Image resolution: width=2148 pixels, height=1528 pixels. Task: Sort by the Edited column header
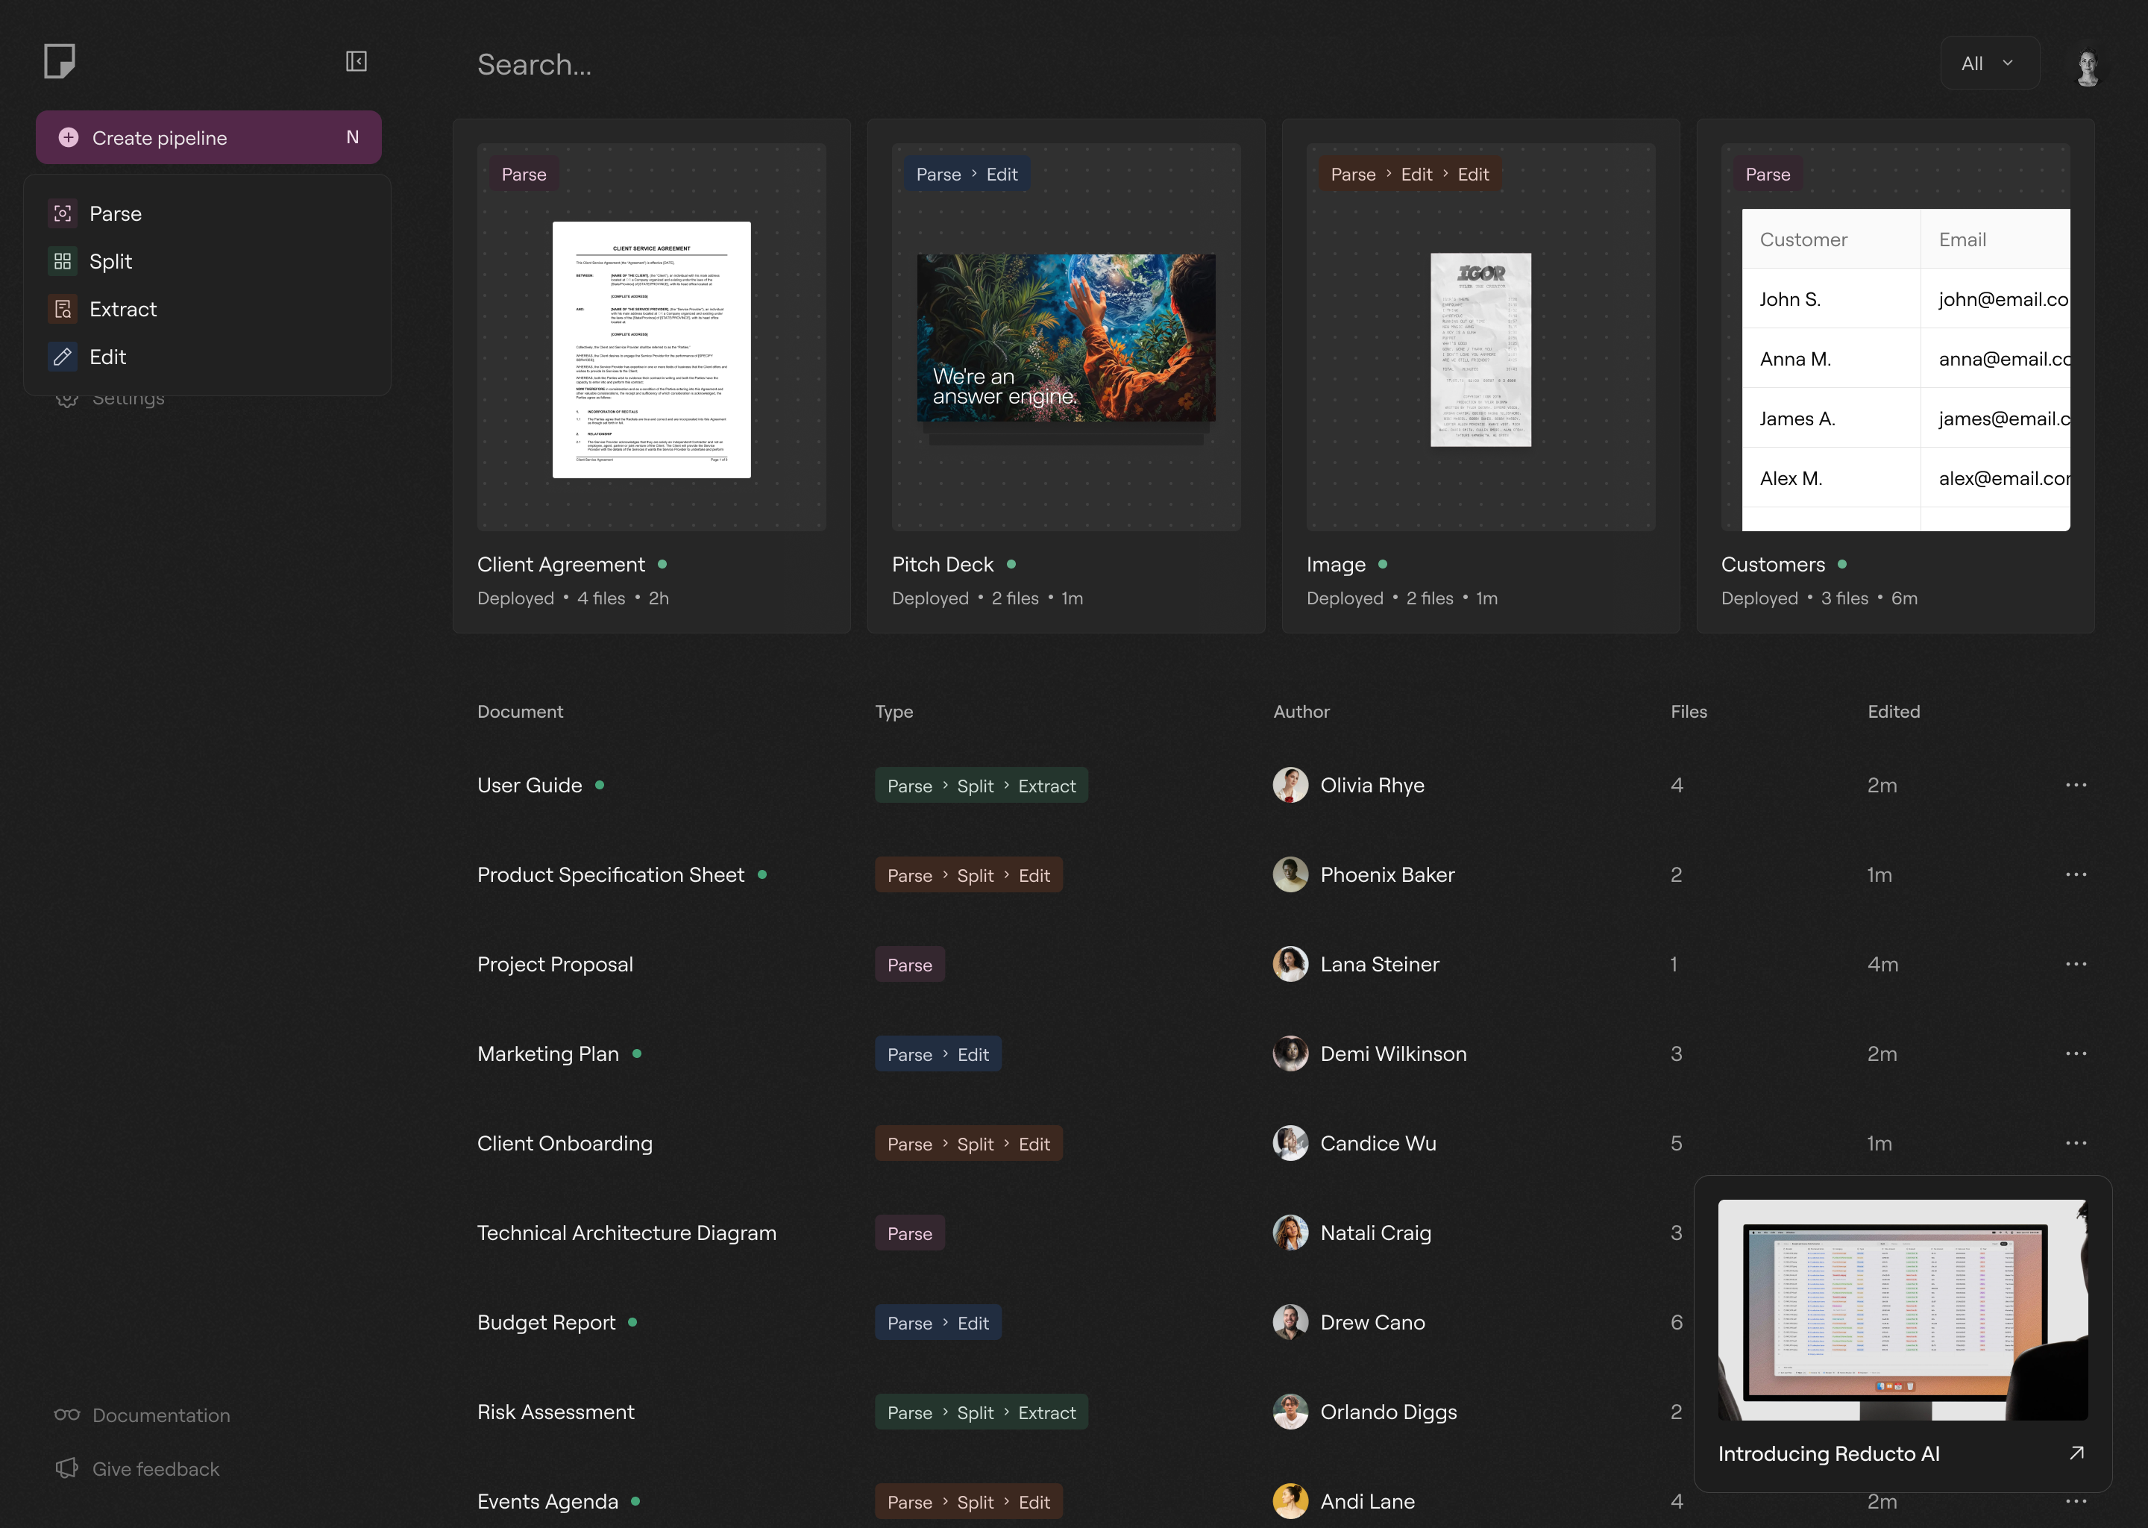1893,713
